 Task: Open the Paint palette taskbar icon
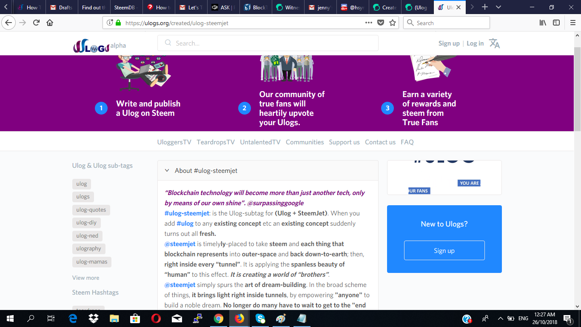click(x=281, y=318)
